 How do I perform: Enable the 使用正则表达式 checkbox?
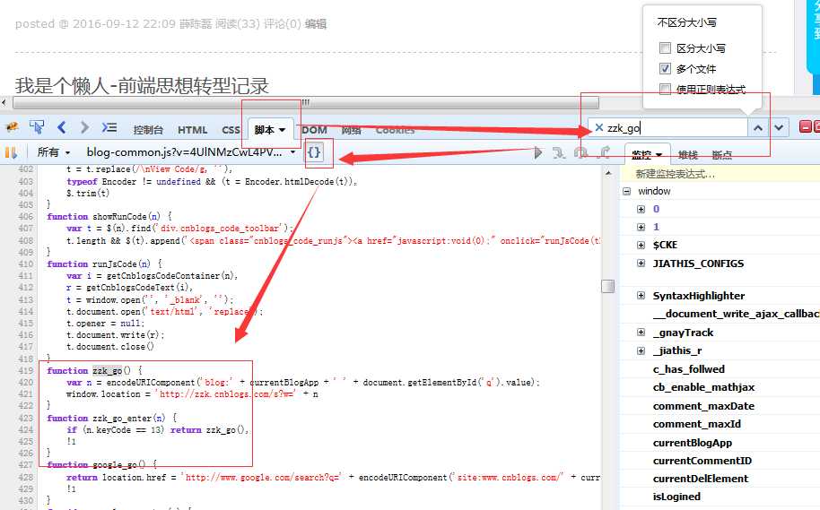(x=665, y=89)
